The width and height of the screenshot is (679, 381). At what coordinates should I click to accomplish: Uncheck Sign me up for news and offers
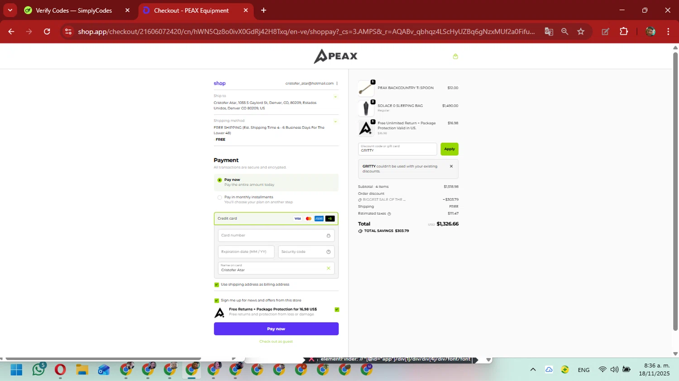tap(216, 301)
